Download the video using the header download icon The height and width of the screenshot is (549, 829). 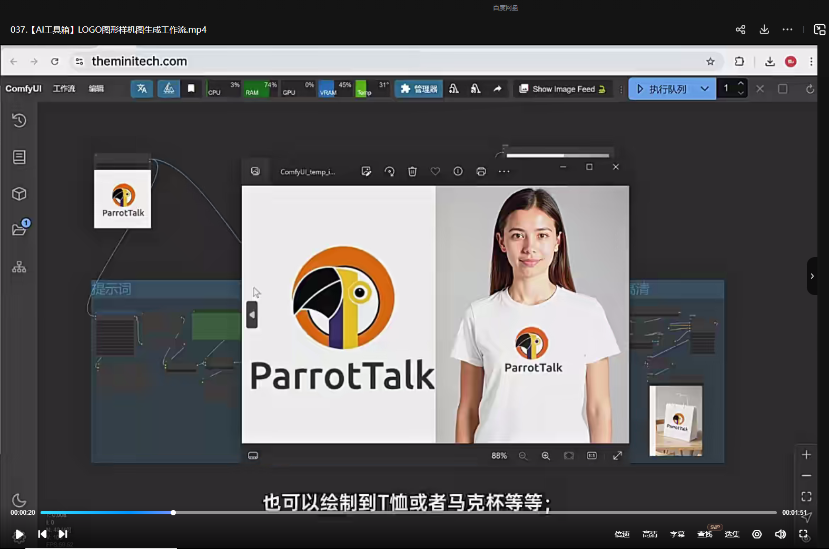coord(764,30)
